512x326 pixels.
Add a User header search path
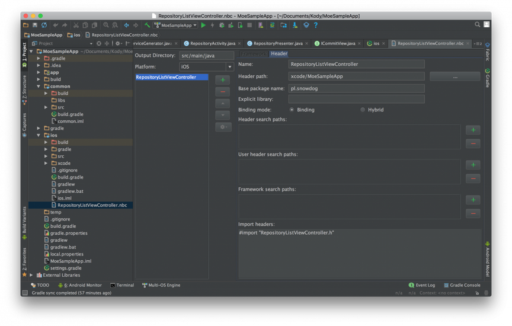[x=473, y=165]
